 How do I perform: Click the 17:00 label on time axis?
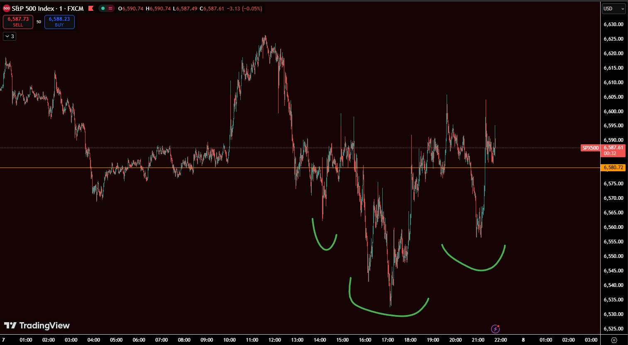388,340
